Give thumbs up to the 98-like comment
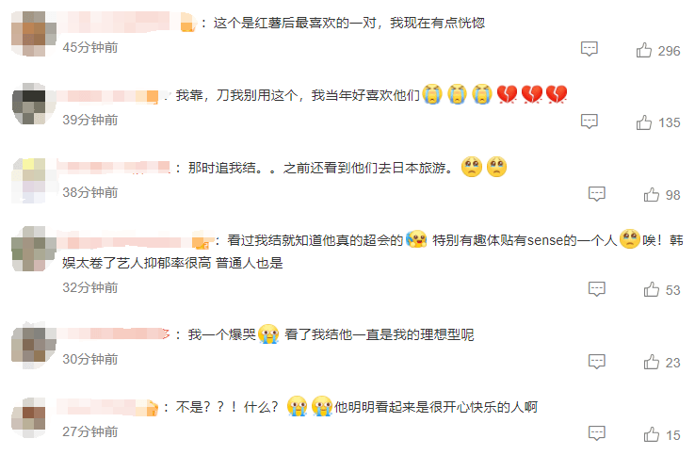This screenshot has height=455, width=695. (651, 195)
